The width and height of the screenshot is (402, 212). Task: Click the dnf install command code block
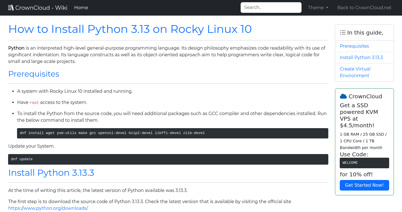point(172,133)
